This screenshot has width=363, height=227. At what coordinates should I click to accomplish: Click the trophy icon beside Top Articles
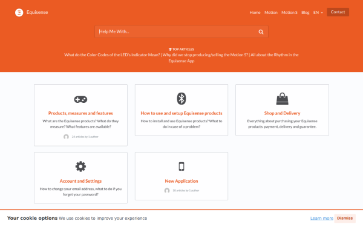pyautogui.click(x=170, y=49)
